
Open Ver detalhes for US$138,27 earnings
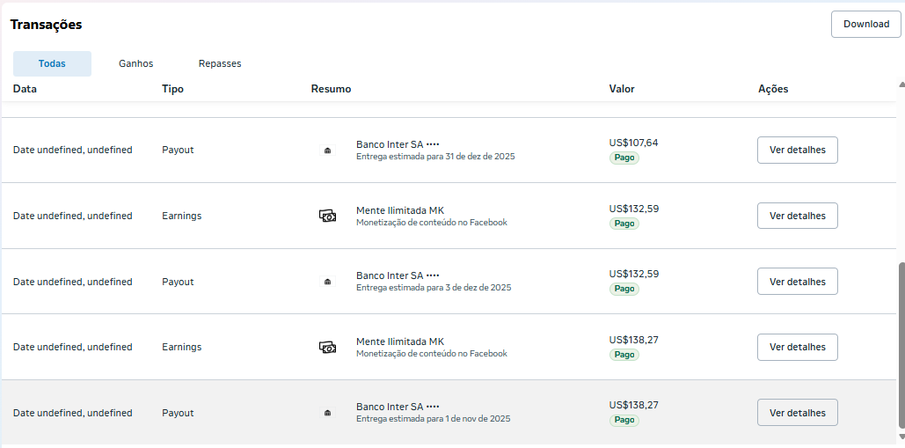point(797,347)
